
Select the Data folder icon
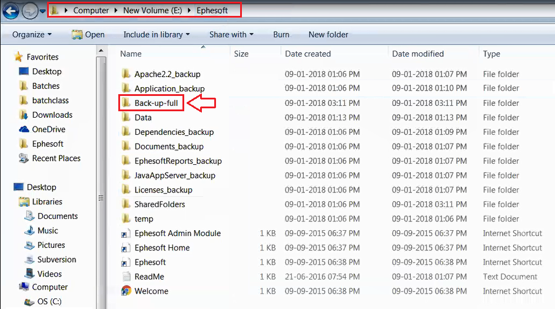click(125, 117)
